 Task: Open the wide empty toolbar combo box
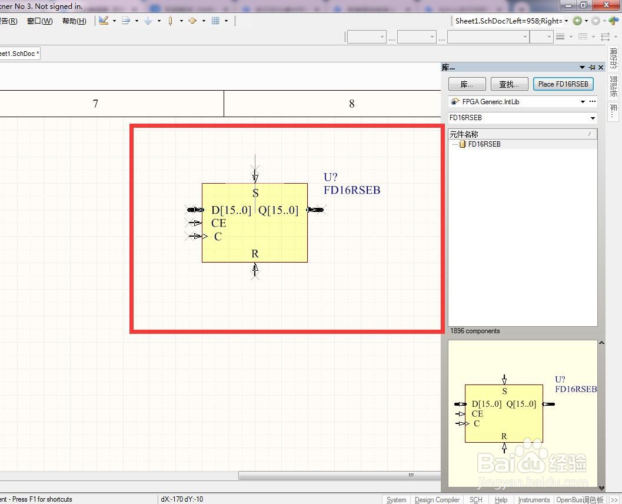pos(488,37)
